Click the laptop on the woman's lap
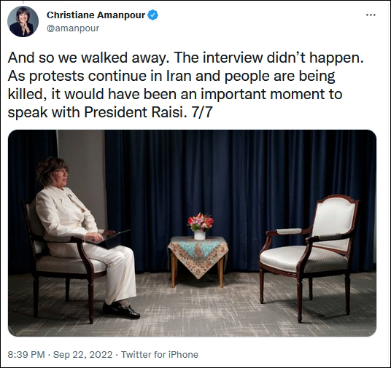This screenshot has height=368, width=391. pyautogui.click(x=109, y=240)
